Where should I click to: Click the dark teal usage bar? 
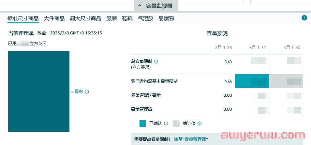[39, 91]
